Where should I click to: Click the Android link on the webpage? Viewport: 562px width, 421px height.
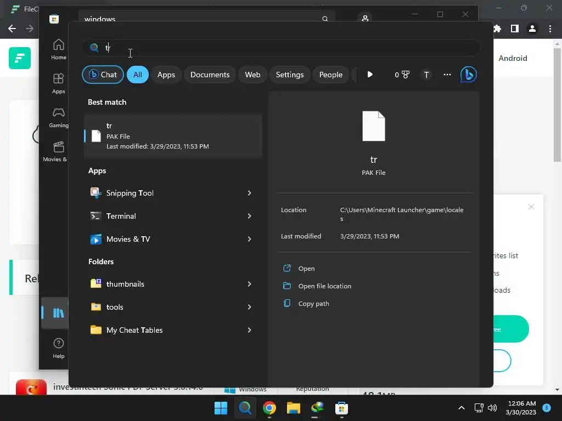[x=513, y=58]
